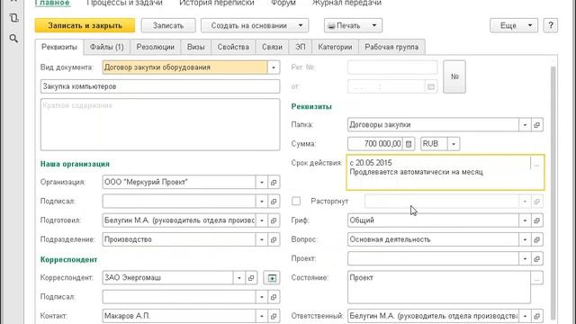Switch to the Категории tab
Screen dimensions: 576x324
click(335, 47)
